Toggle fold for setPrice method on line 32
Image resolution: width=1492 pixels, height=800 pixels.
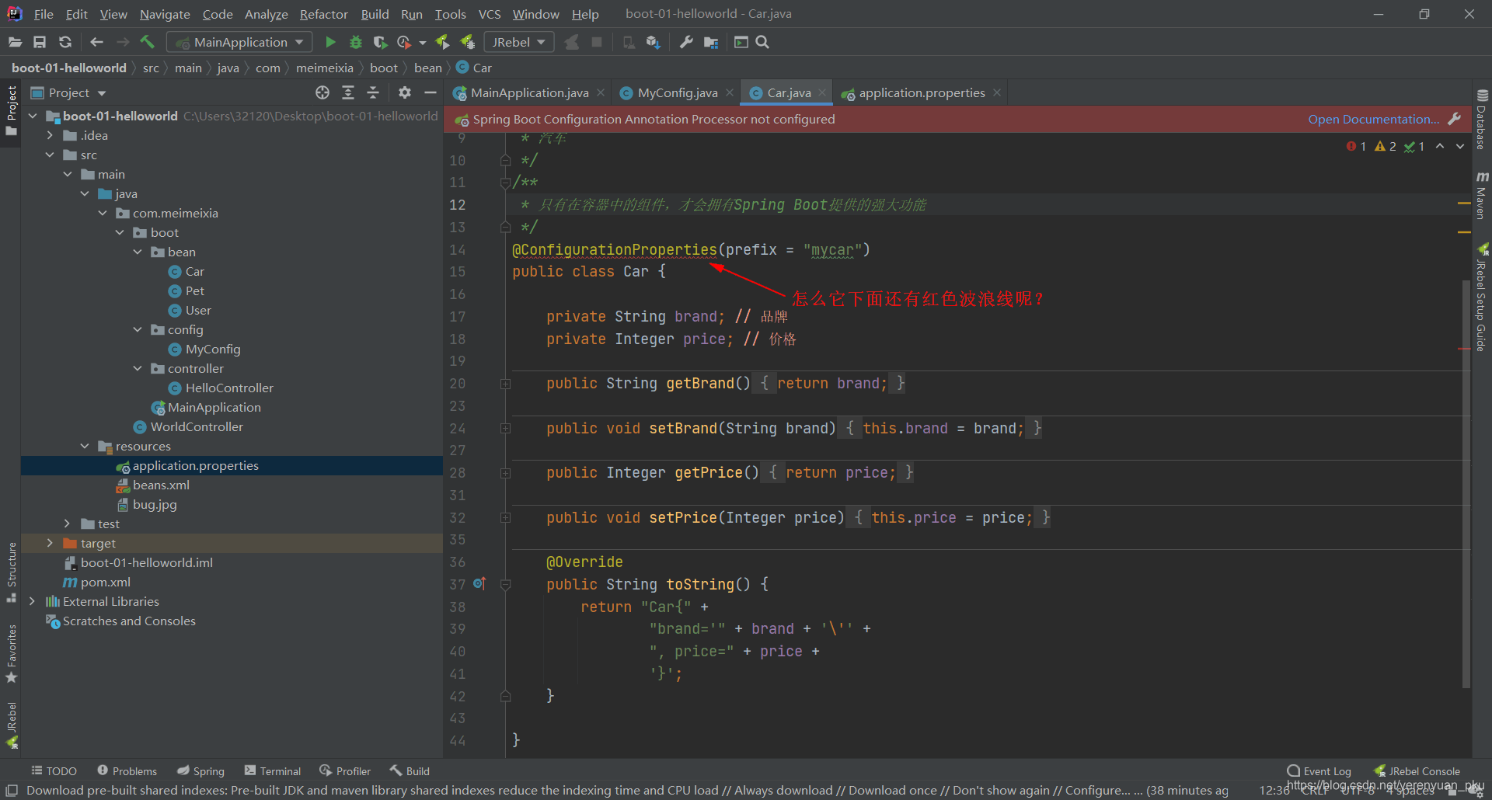pos(505,517)
